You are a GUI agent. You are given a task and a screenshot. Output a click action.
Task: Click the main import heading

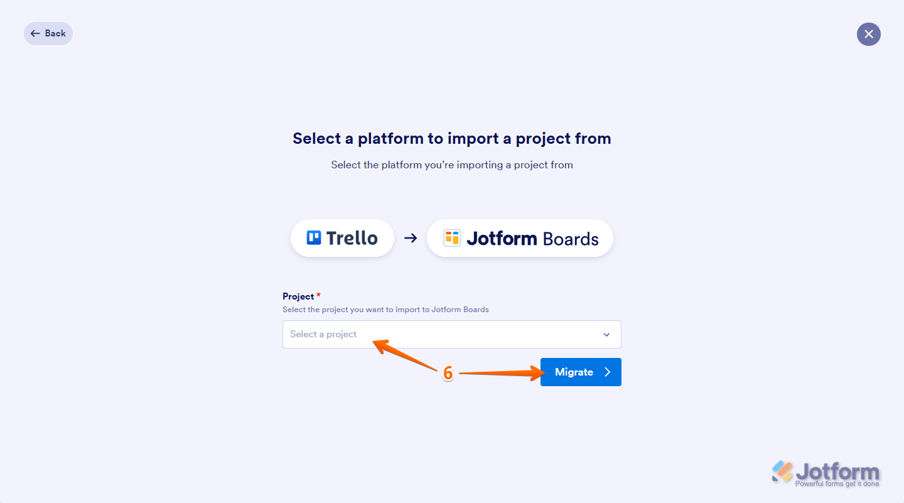pyautogui.click(x=452, y=138)
